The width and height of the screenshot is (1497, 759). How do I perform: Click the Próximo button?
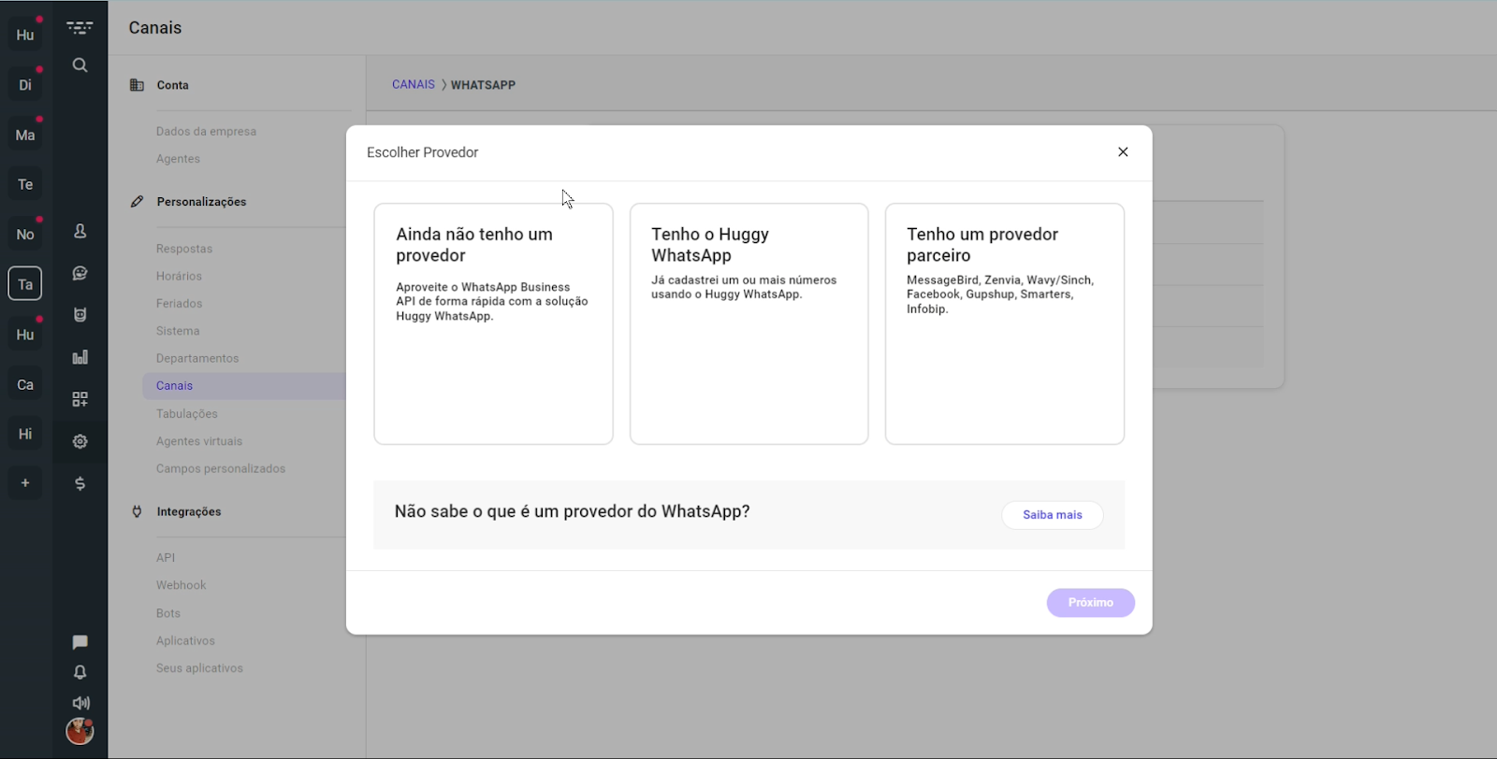coord(1091,603)
